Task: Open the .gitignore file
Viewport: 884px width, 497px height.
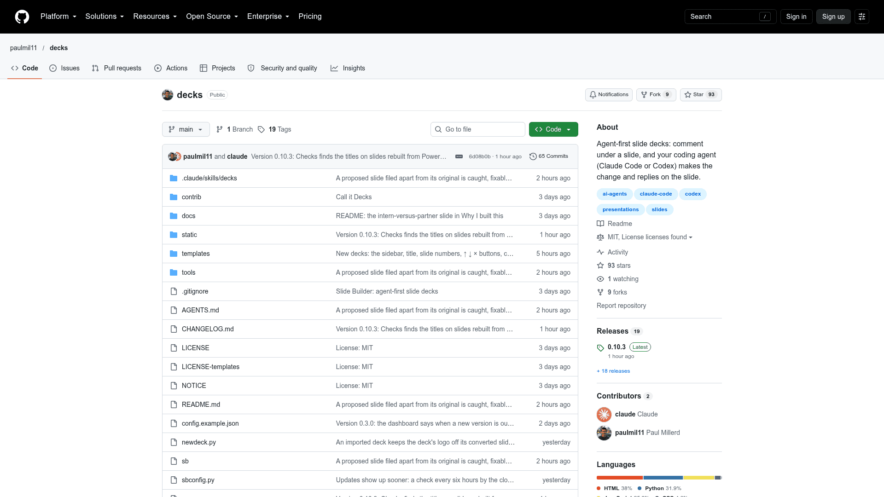Action: coord(195,291)
